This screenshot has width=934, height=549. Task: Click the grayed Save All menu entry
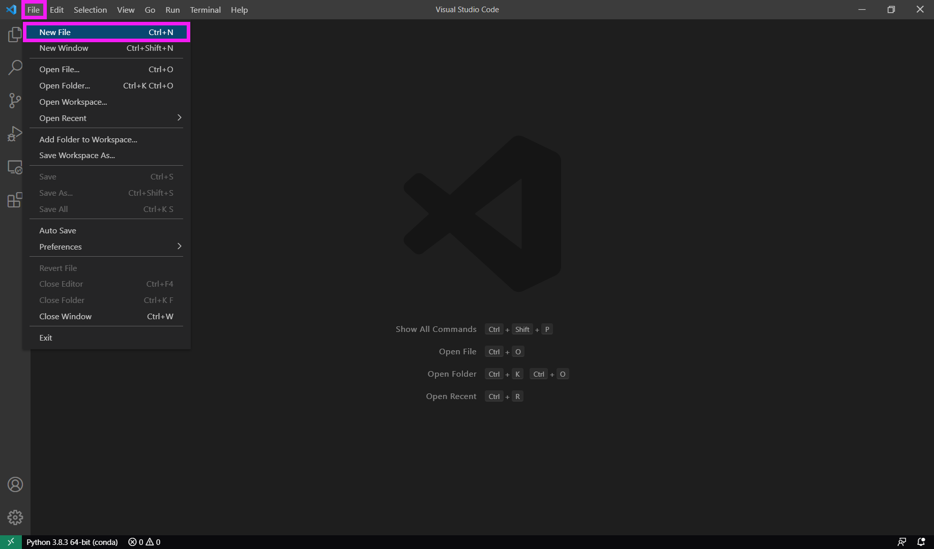106,209
